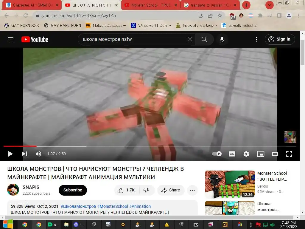Seek on the video progress bar
This screenshot has width=305, height=229.
(150, 146)
